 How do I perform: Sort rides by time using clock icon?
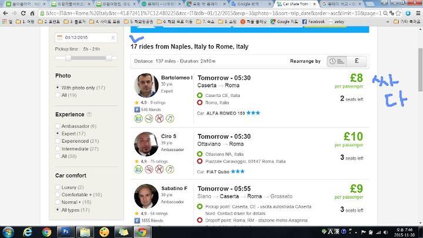[337, 61]
